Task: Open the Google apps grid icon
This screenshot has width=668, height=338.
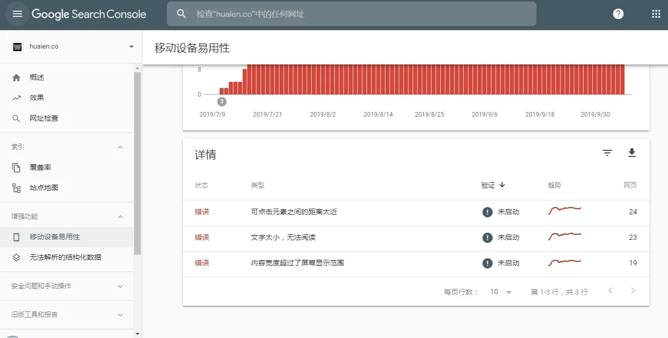Action: [656, 14]
